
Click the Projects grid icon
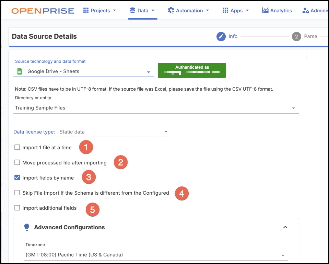click(86, 10)
